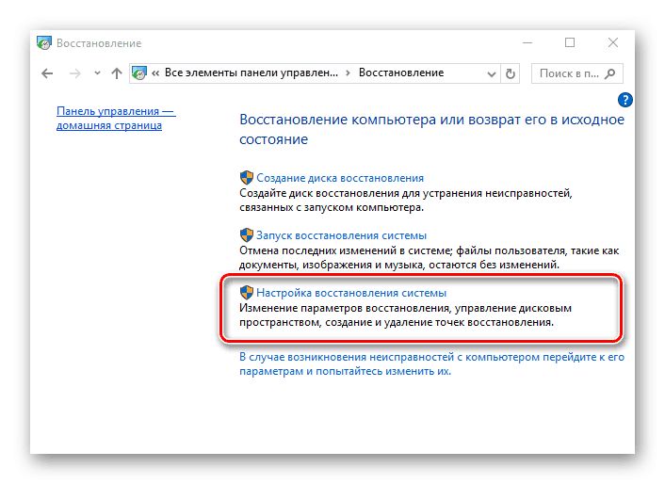The height and width of the screenshot is (484, 665).
Task: Click the Control Panel icon in address bar
Action: pos(139,73)
